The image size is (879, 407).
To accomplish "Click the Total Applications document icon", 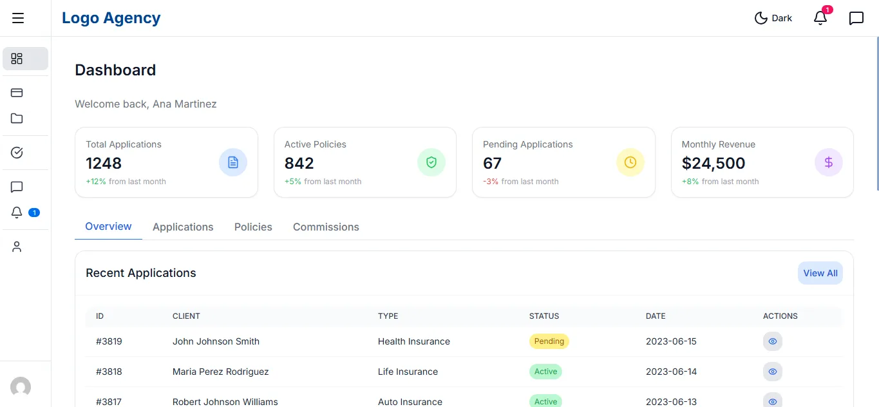I will coord(233,162).
